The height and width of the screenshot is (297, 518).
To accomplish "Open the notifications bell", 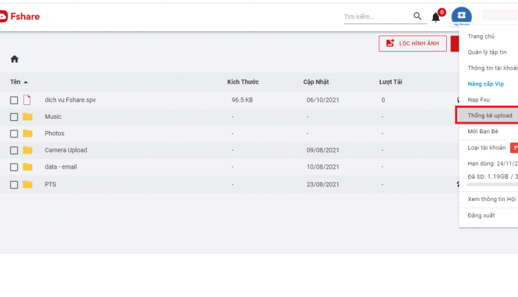I will [x=436, y=17].
